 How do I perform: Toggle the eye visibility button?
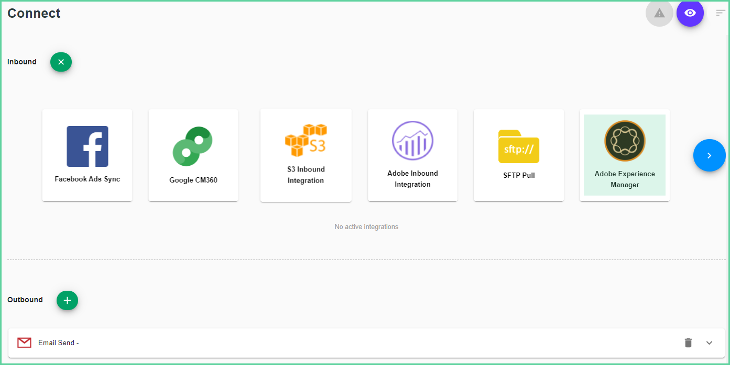tap(690, 13)
